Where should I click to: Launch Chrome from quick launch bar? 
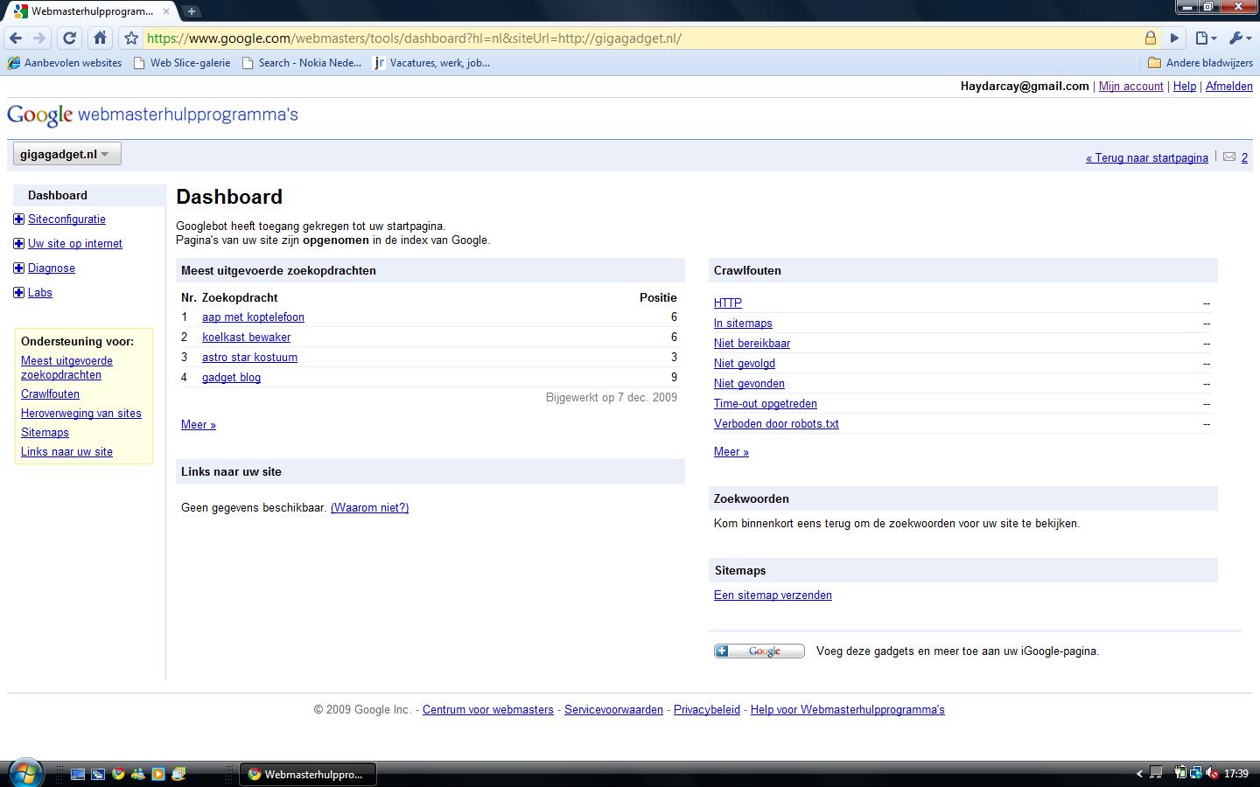pyautogui.click(x=118, y=774)
